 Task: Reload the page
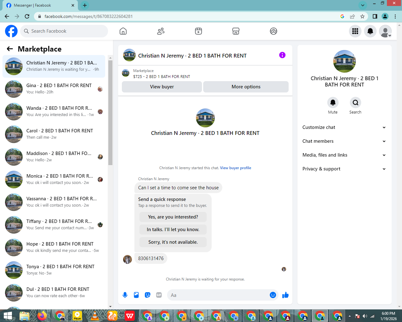27,16
